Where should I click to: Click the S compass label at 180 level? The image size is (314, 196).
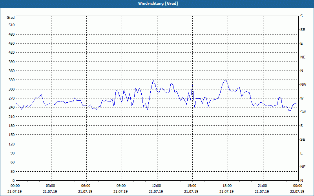pos(301,126)
